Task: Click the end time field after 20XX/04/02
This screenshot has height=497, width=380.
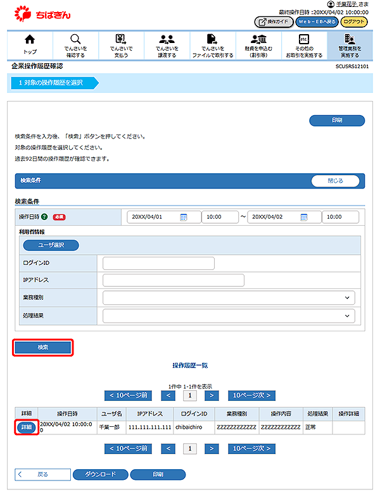Action: [x=340, y=217]
